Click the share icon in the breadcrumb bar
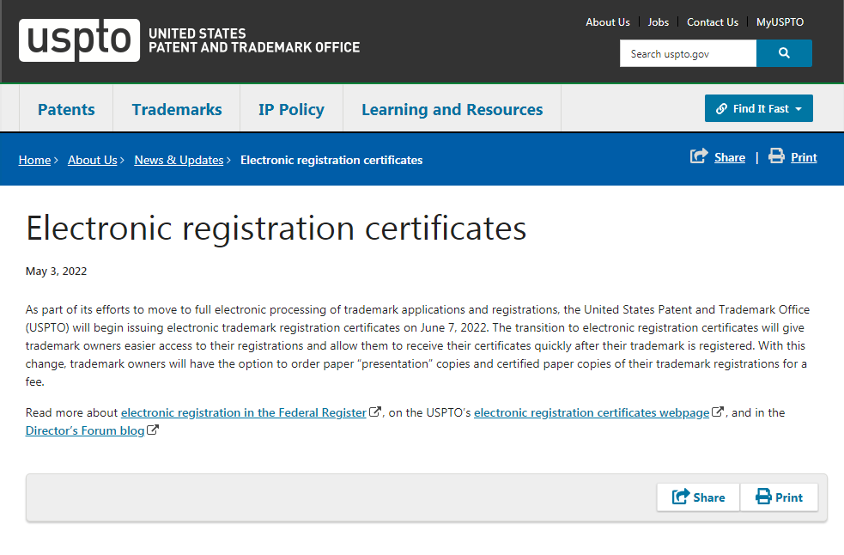The image size is (844, 555). pyautogui.click(x=699, y=156)
